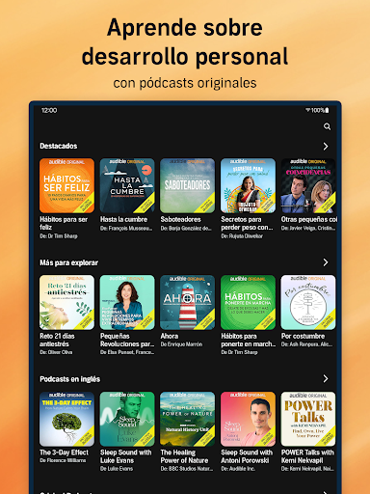Select the Podcasts en inglés heading

pos(69,379)
